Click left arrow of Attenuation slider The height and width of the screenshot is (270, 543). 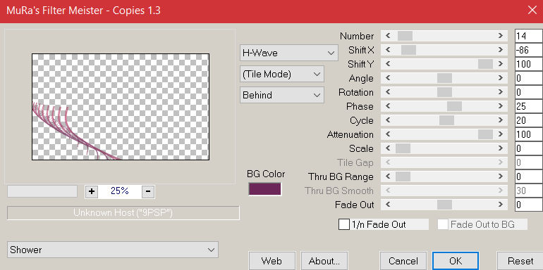tap(388, 134)
